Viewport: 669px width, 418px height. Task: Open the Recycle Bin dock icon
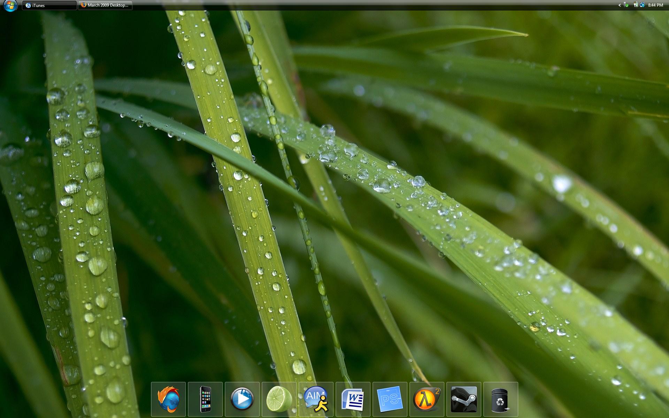[501, 399]
